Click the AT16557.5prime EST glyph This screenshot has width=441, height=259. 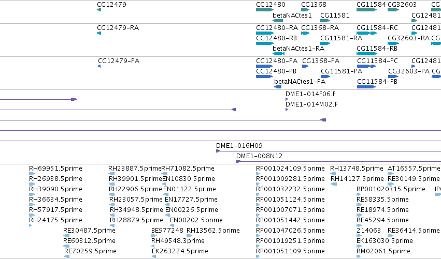pyautogui.click(x=391, y=174)
